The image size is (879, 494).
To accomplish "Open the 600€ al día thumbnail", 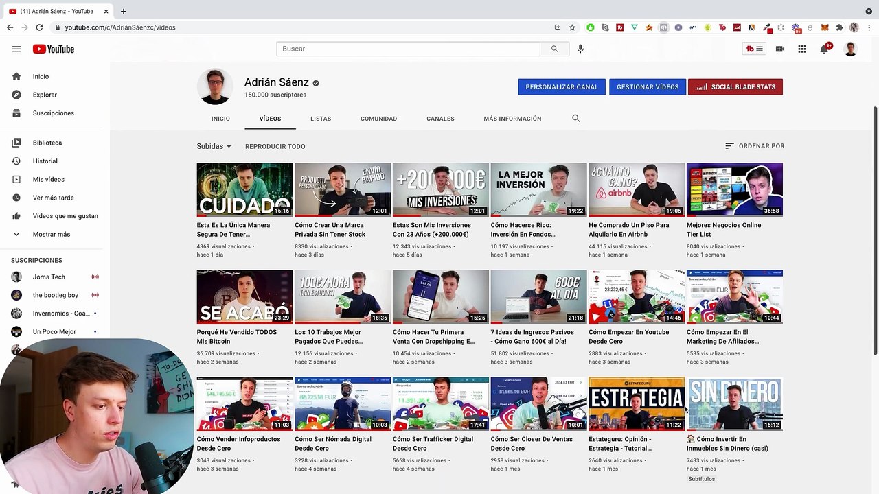I will 539,296.
